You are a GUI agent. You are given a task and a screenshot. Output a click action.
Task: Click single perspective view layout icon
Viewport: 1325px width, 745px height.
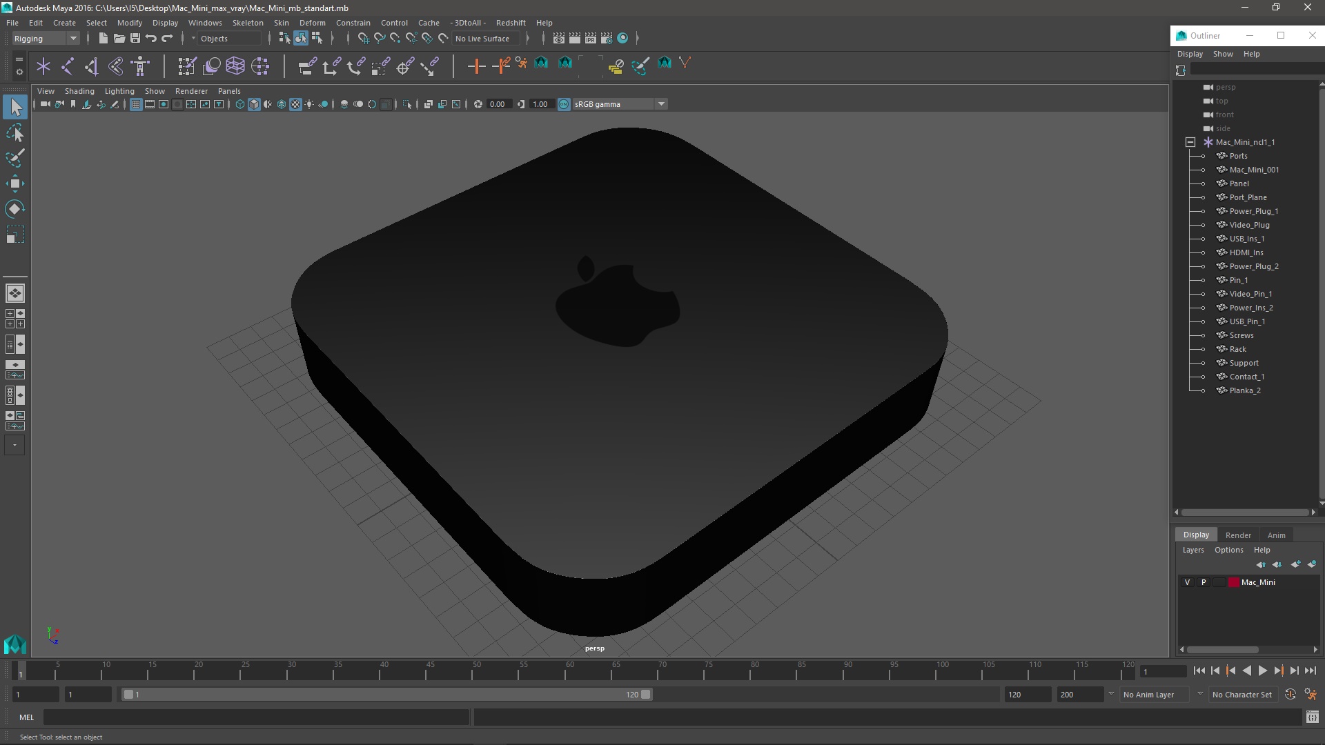(15, 293)
